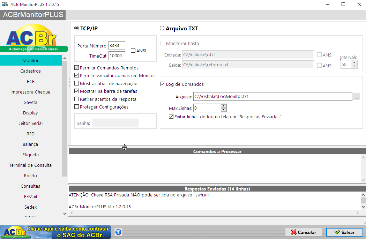Browse for log file with ellipsis button
366x239 pixels.
356,97
